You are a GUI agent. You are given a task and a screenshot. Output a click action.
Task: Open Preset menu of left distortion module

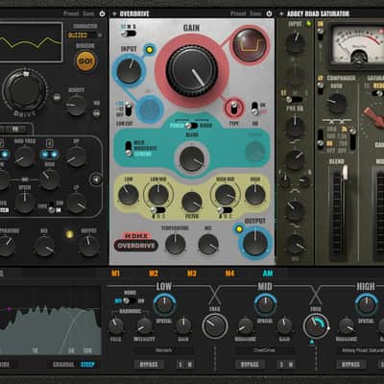pyautogui.click(x=71, y=13)
